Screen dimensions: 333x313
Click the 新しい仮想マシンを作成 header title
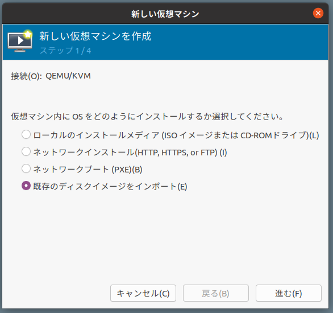coord(95,36)
